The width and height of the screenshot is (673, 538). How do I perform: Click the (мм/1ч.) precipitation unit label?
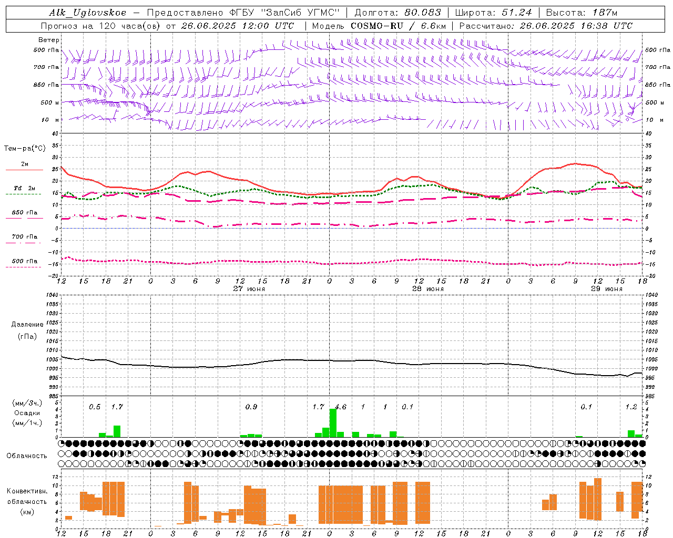[x=27, y=423]
